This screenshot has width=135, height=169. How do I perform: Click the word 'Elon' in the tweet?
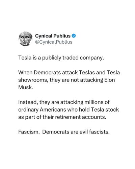pos(110,80)
